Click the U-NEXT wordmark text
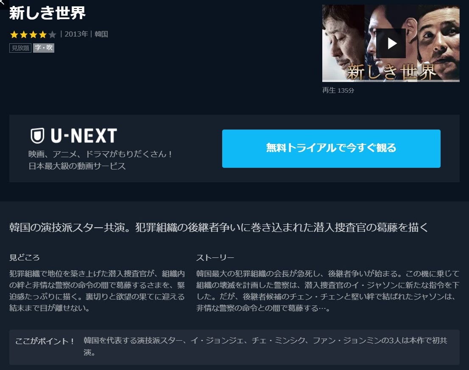Viewport: 469px width, 370px height. [84, 136]
